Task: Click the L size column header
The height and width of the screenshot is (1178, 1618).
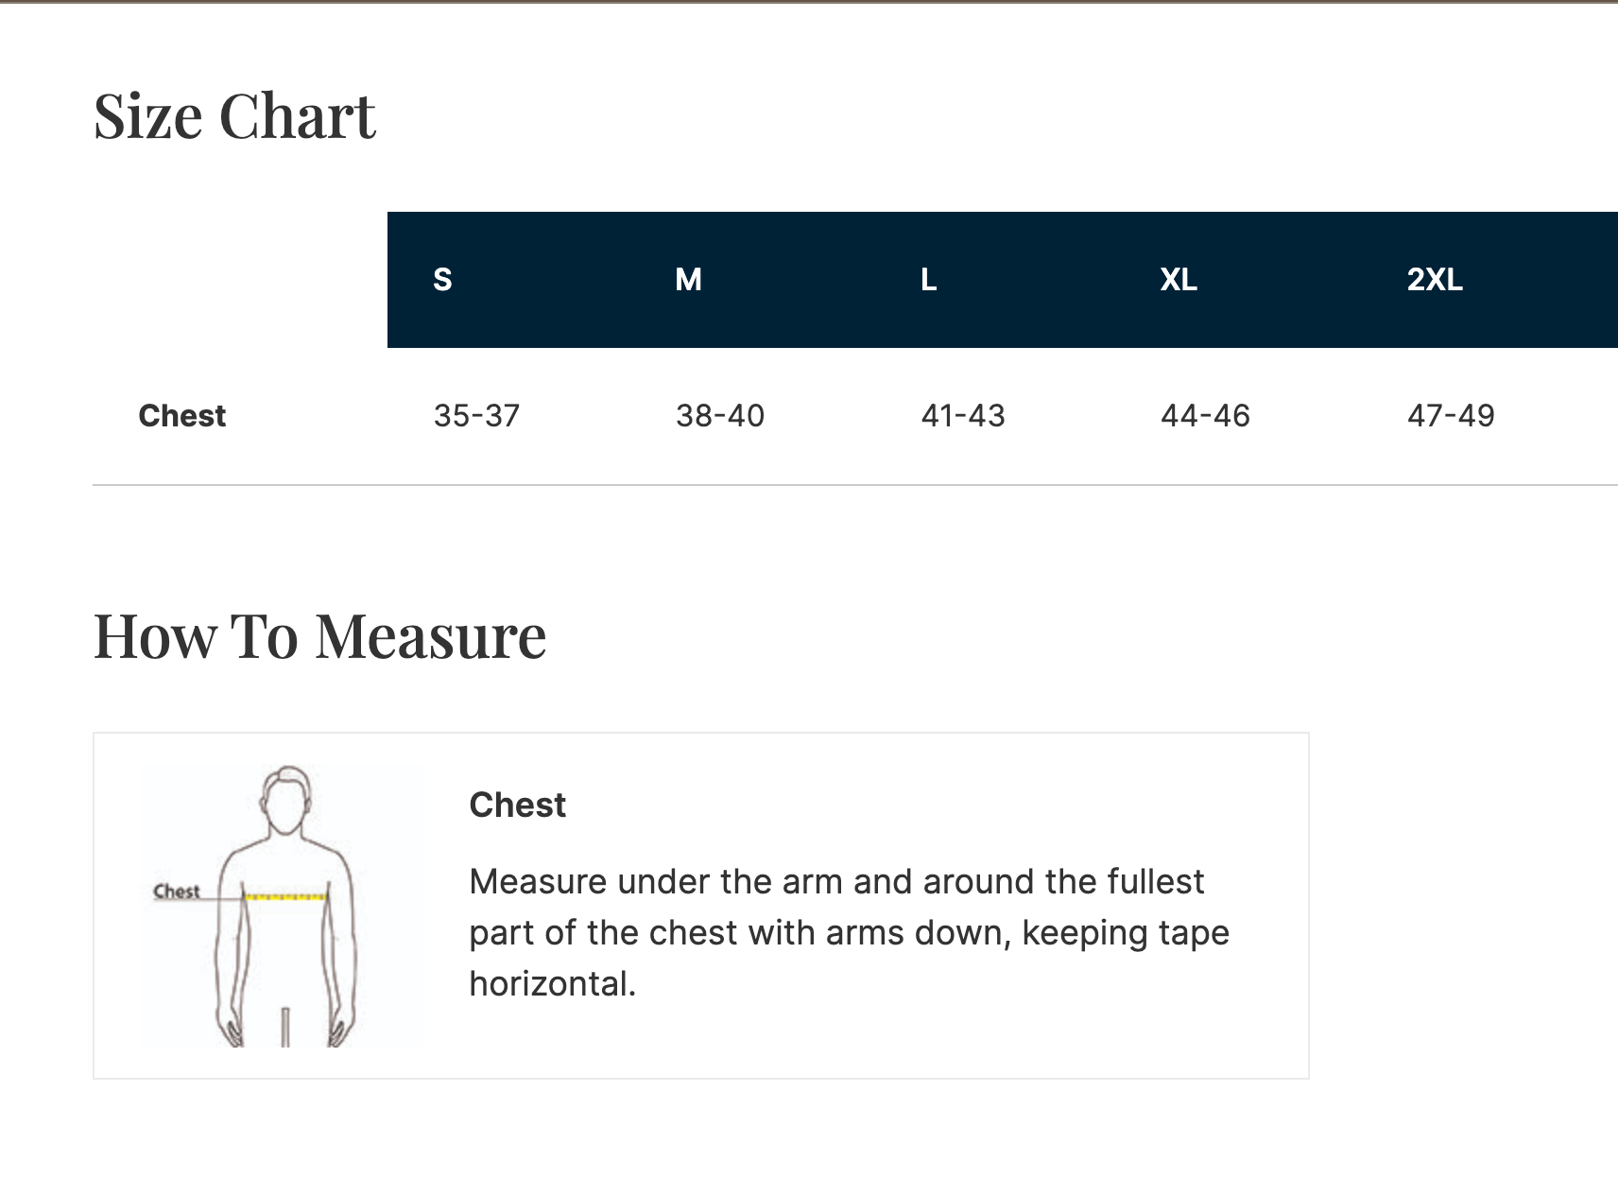Action: pyautogui.click(x=929, y=280)
